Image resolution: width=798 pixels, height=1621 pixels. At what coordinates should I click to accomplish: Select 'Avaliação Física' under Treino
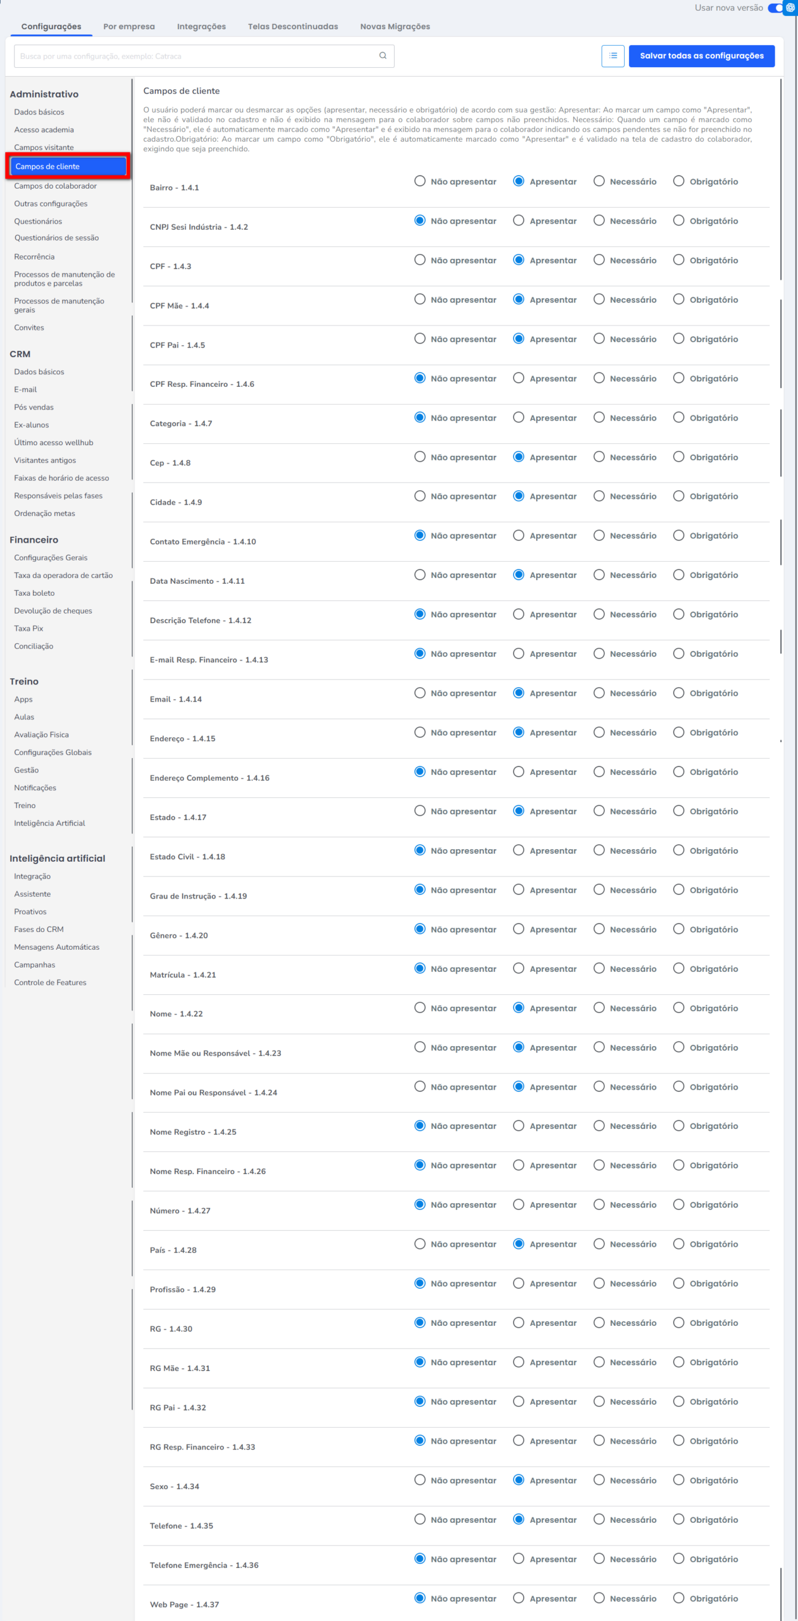(x=41, y=735)
